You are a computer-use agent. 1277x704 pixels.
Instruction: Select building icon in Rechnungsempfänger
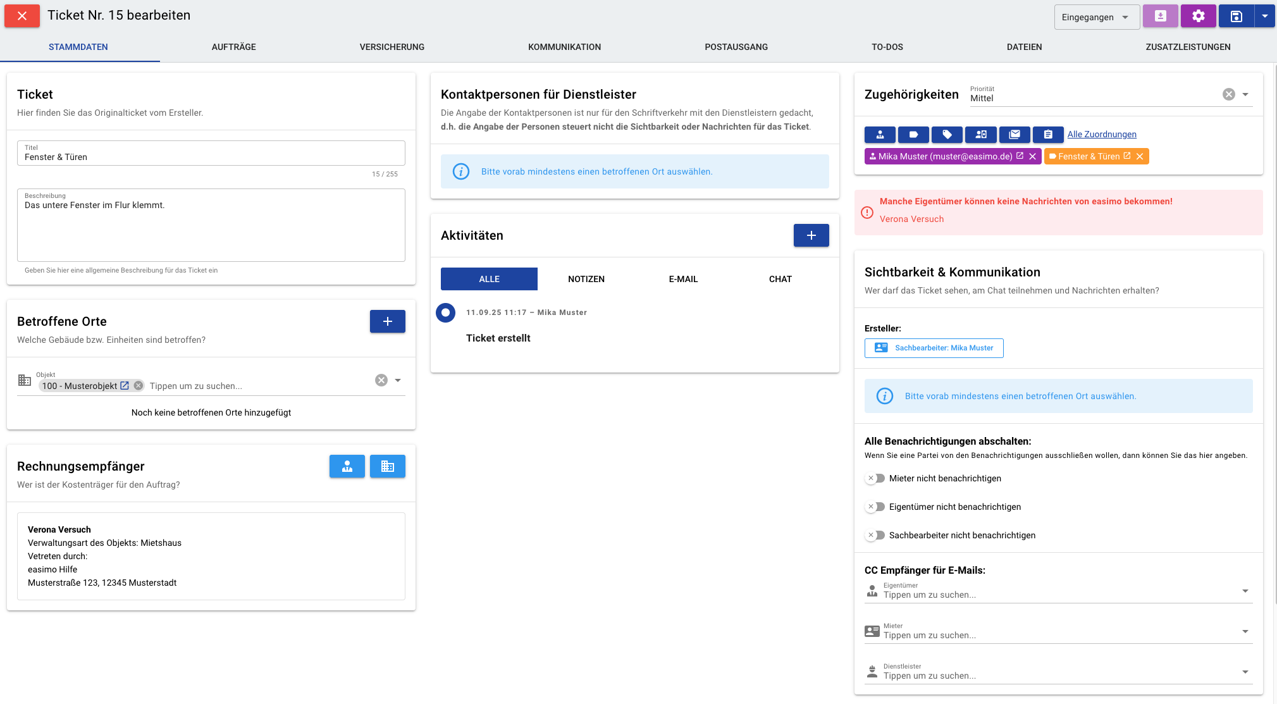[x=387, y=466]
